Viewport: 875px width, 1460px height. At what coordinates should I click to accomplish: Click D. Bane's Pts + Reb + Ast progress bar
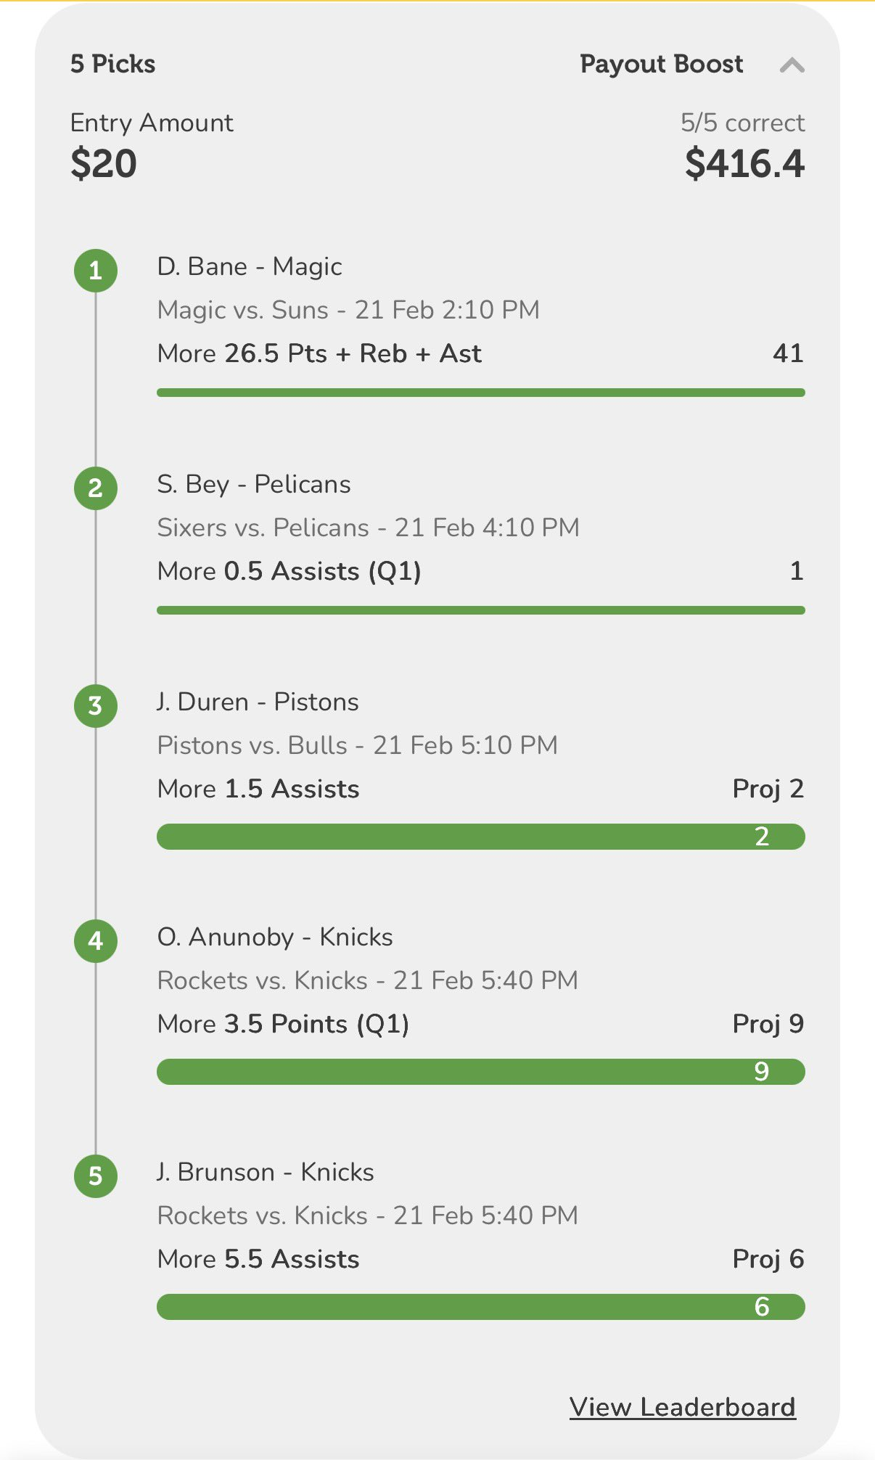(480, 393)
